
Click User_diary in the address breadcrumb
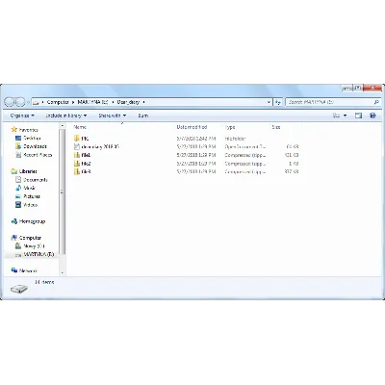[x=128, y=102]
